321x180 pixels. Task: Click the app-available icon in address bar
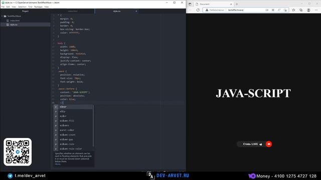[x=267, y=10]
